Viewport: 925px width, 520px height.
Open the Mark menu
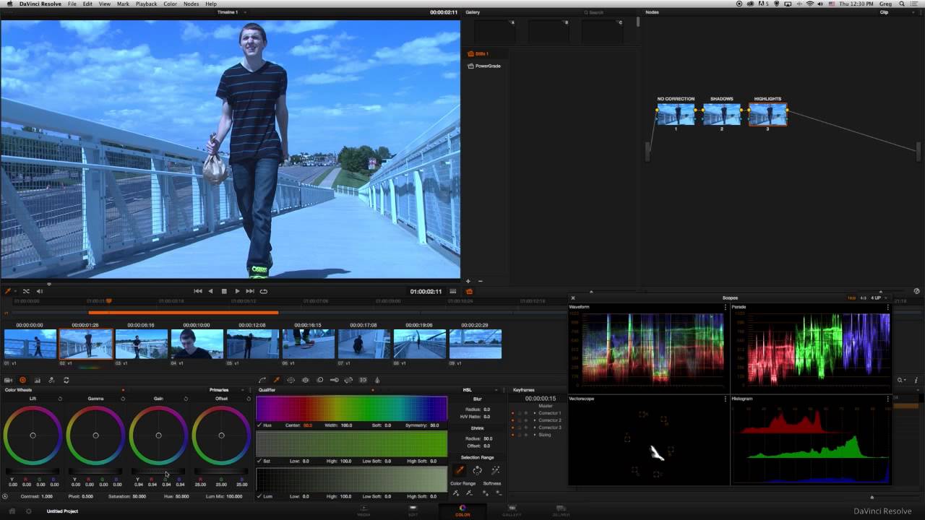123,4
